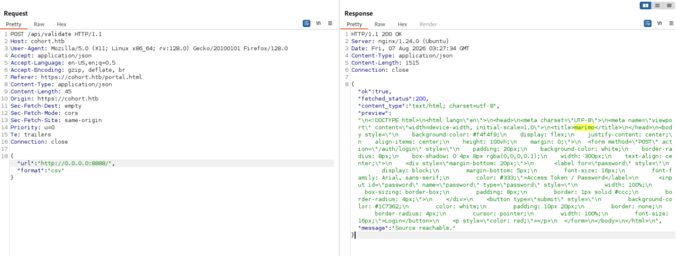
Task: Open Response panel hamburger options menu
Action: (671, 23)
